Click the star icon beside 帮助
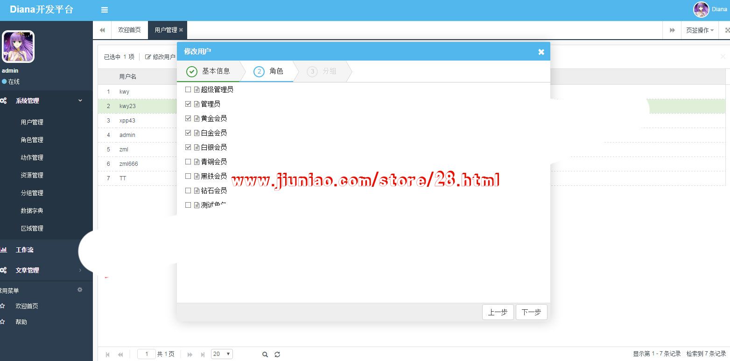 click(x=2, y=322)
